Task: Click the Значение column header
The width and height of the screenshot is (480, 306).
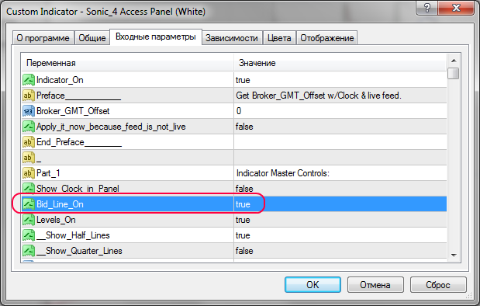Action: pyautogui.click(x=340, y=63)
